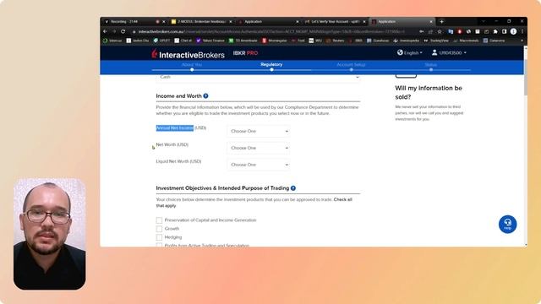Open the Chrome three-dot menu

522,31
